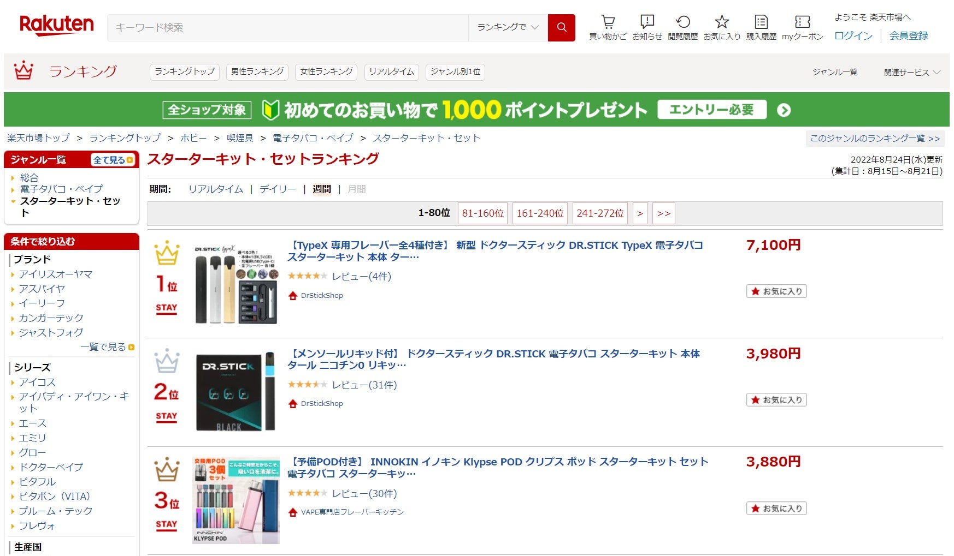Add rank 1 item to お気に入り
This screenshot has height=556, width=954.
pos(776,291)
